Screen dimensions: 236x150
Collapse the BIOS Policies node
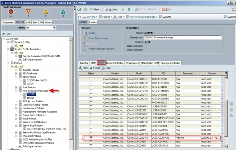pos(16,77)
